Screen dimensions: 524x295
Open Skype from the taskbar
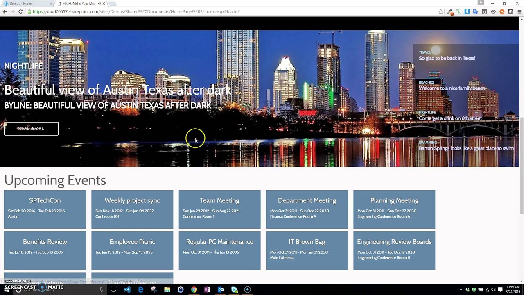pos(234,289)
